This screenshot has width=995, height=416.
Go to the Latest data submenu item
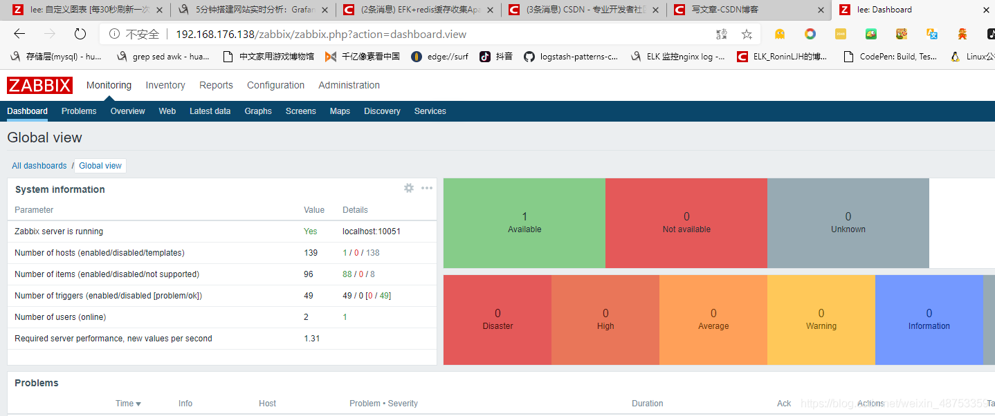click(x=210, y=111)
